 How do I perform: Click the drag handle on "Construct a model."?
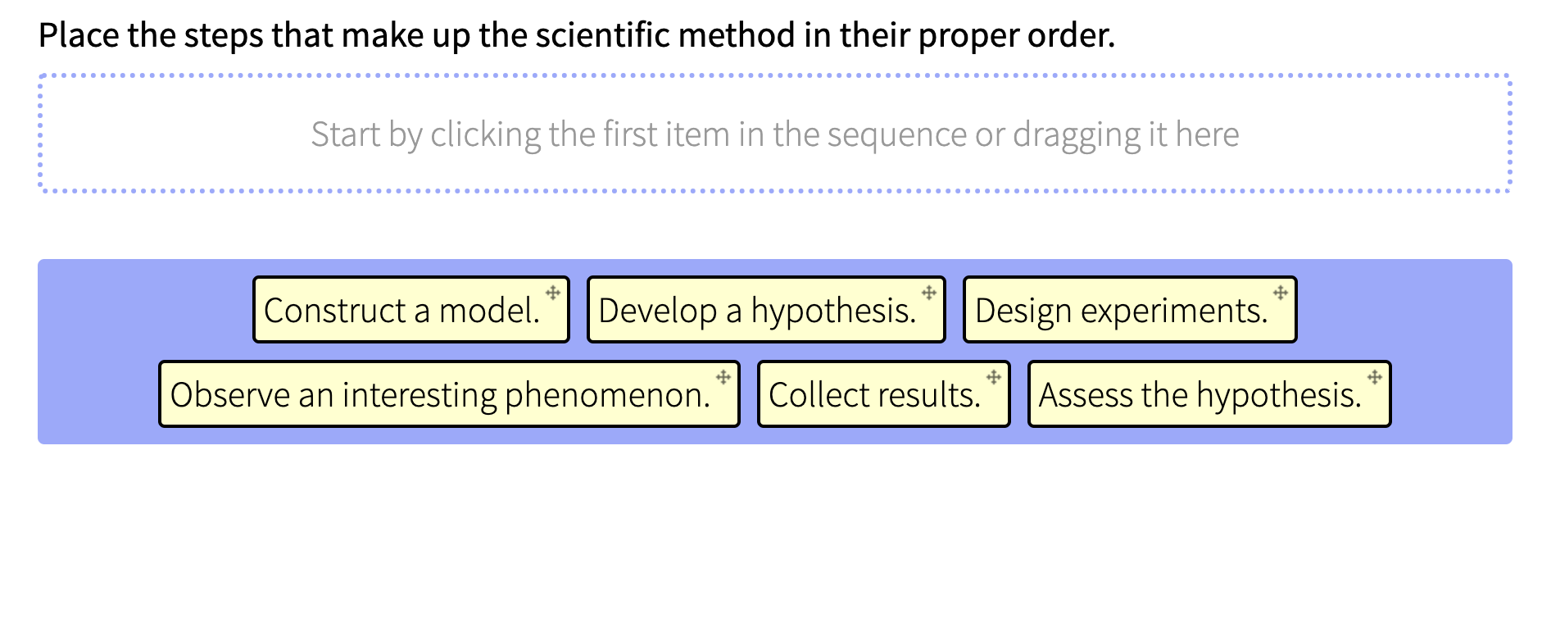point(553,292)
